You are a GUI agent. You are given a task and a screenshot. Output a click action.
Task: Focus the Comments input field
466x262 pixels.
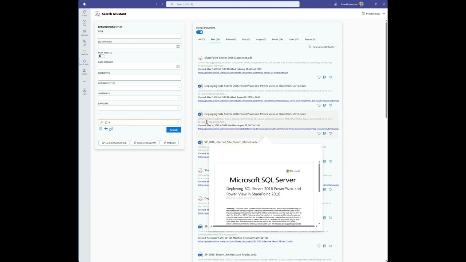pyautogui.click(x=139, y=78)
